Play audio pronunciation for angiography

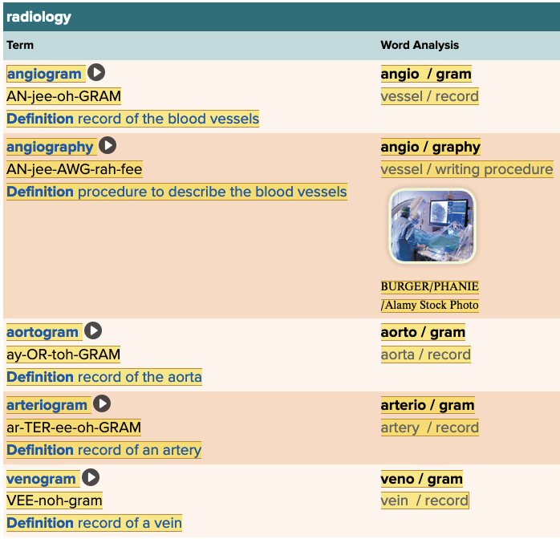click(x=108, y=146)
